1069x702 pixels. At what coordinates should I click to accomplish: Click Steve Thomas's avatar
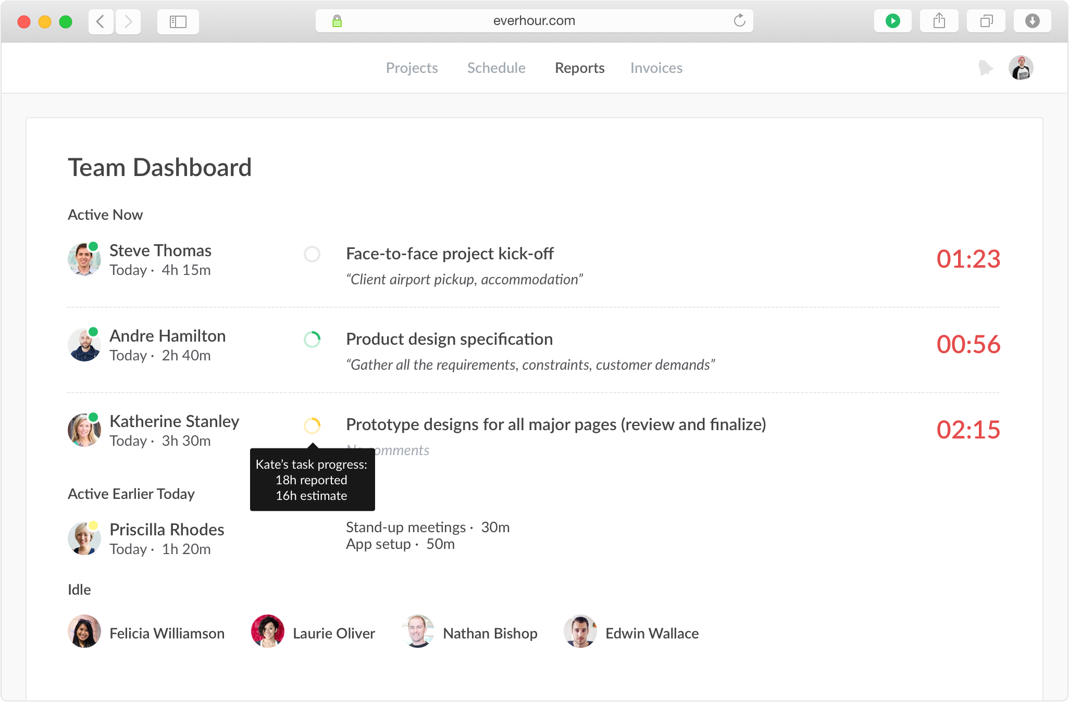(x=84, y=259)
